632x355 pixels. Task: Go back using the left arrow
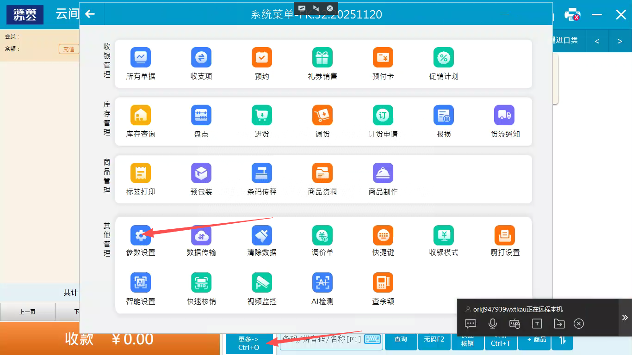click(90, 14)
